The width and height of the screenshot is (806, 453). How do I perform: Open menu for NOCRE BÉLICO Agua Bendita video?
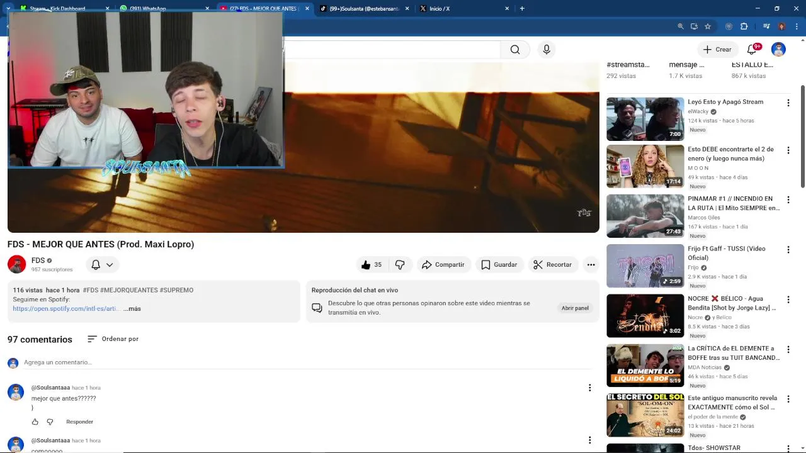[788, 299]
